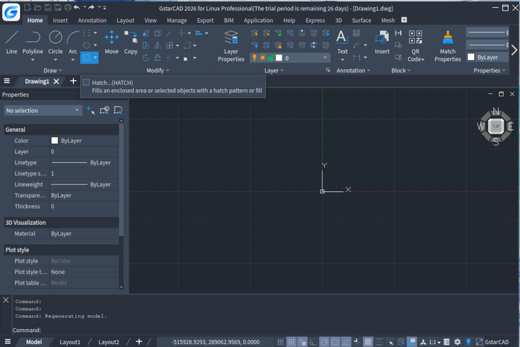The width and height of the screenshot is (520, 347).
Task: Open the Hatch tool dropdown arrow
Action: [95, 58]
